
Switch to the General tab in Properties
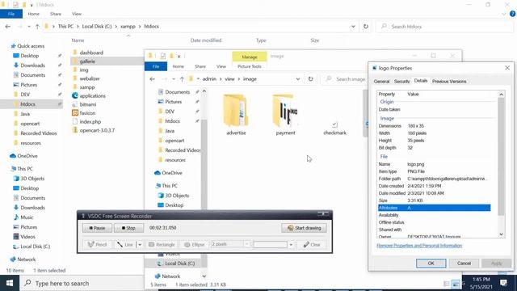381,82
